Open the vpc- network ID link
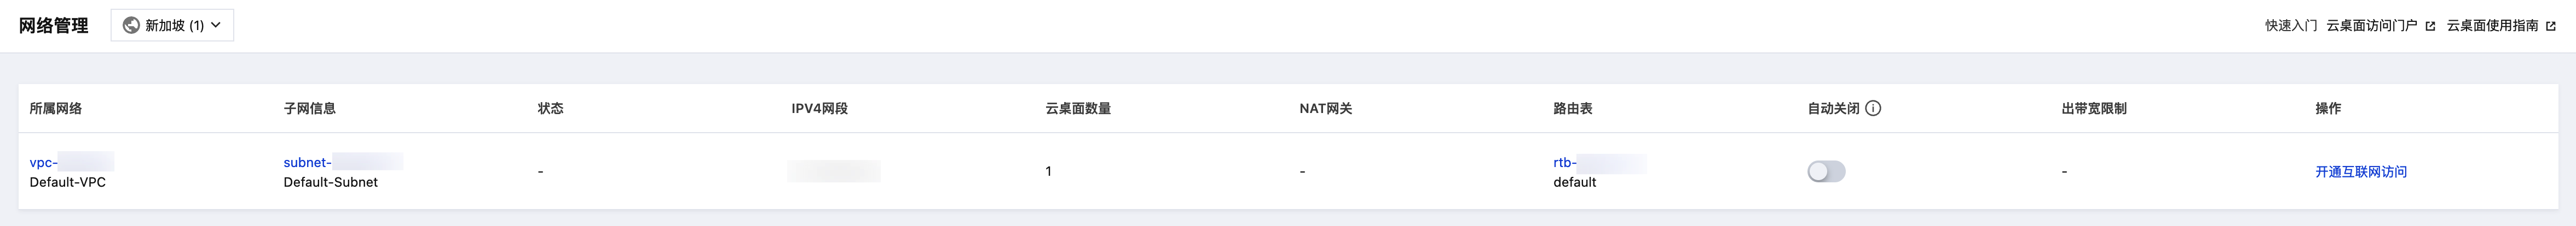The image size is (2576, 226). point(44,162)
